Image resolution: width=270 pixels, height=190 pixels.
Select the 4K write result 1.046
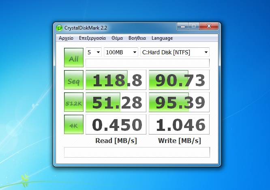179,124
